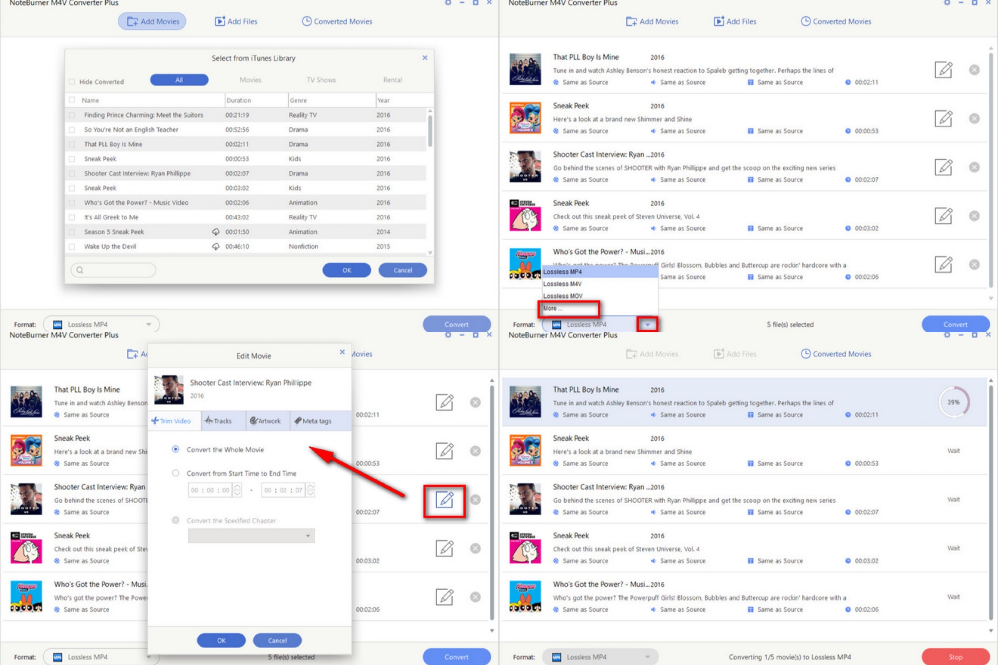Open settings gear in the window showing 39% progress
The width and height of the screenshot is (998, 665).
click(x=947, y=335)
